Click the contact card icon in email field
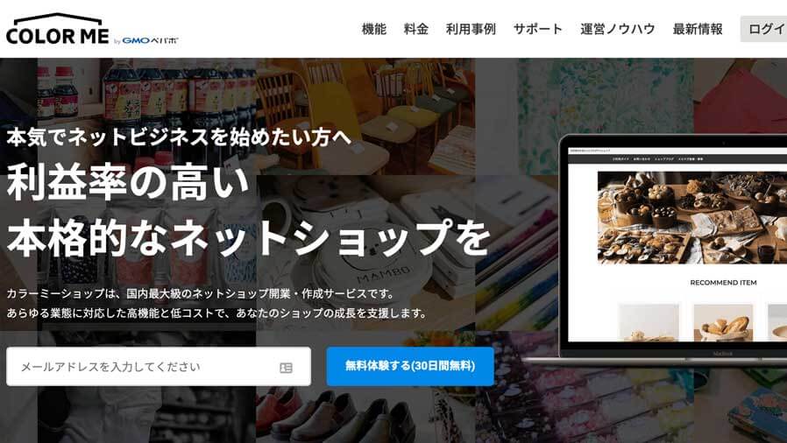 286,368
